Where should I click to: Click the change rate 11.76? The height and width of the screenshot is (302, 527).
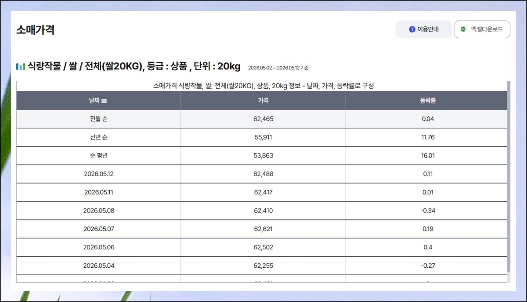pos(428,137)
